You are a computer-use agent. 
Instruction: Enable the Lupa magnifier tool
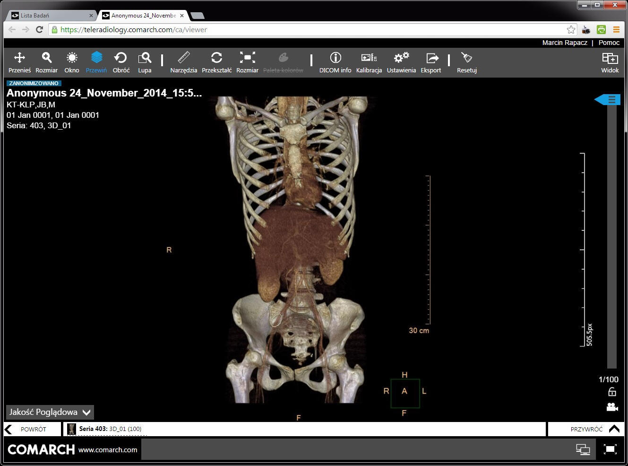[x=145, y=62]
